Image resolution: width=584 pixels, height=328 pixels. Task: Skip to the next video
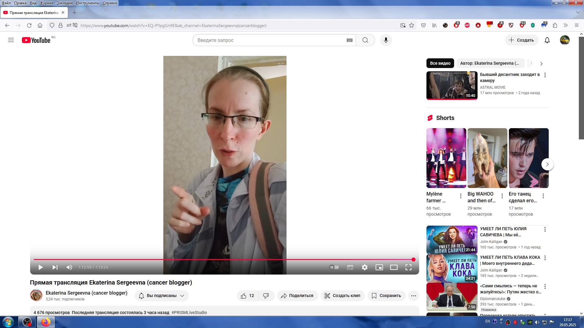[55, 267]
